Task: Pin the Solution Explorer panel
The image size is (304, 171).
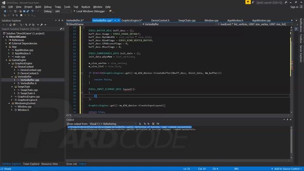Action: point(59,20)
